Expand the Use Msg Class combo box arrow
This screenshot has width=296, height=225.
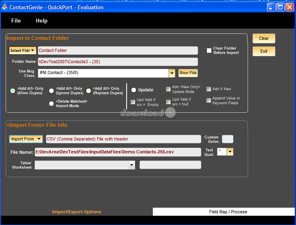point(172,73)
